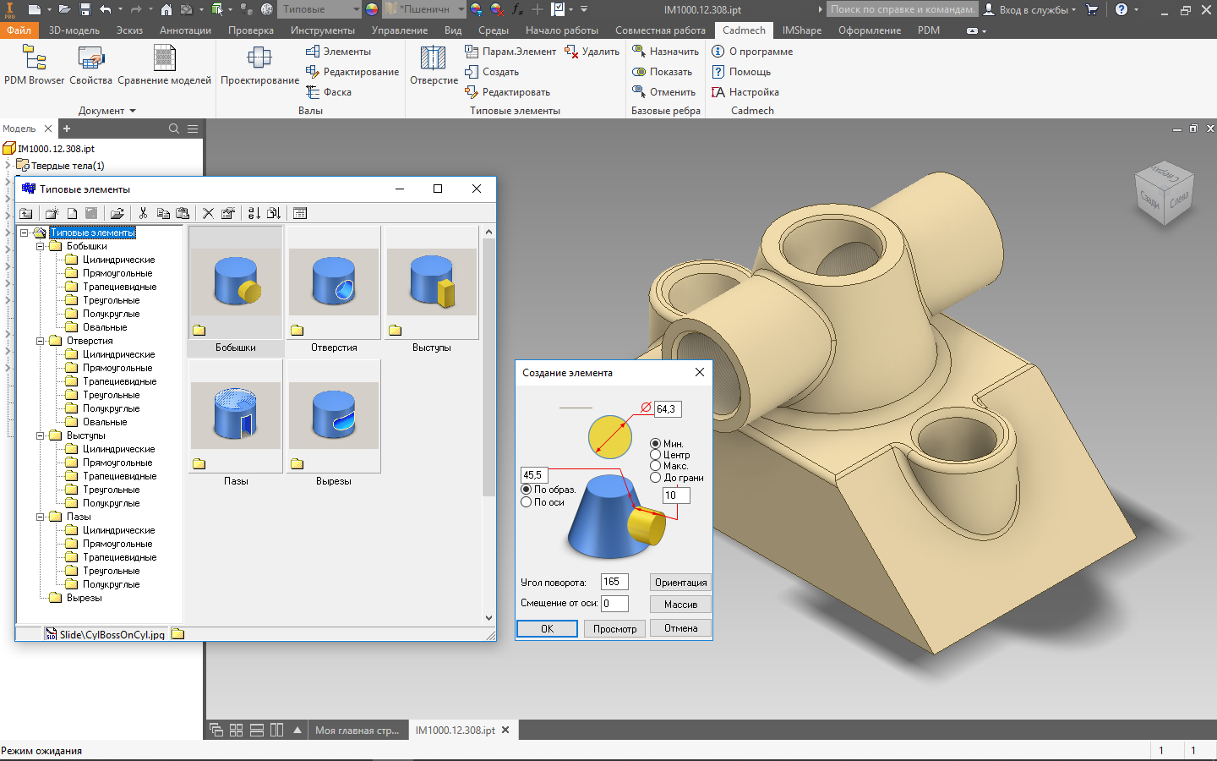Select the Центр radio option
Screen dimensions: 1217x761
pos(656,455)
